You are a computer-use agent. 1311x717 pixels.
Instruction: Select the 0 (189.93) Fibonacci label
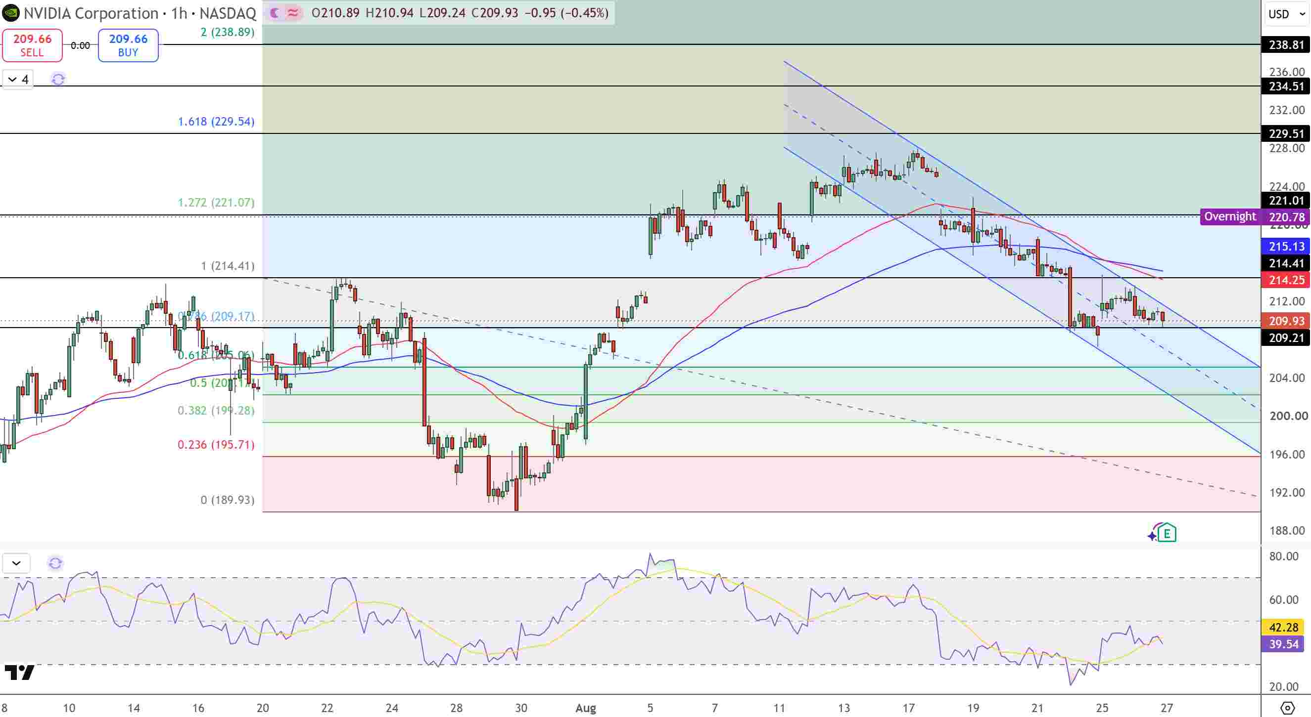point(228,500)
